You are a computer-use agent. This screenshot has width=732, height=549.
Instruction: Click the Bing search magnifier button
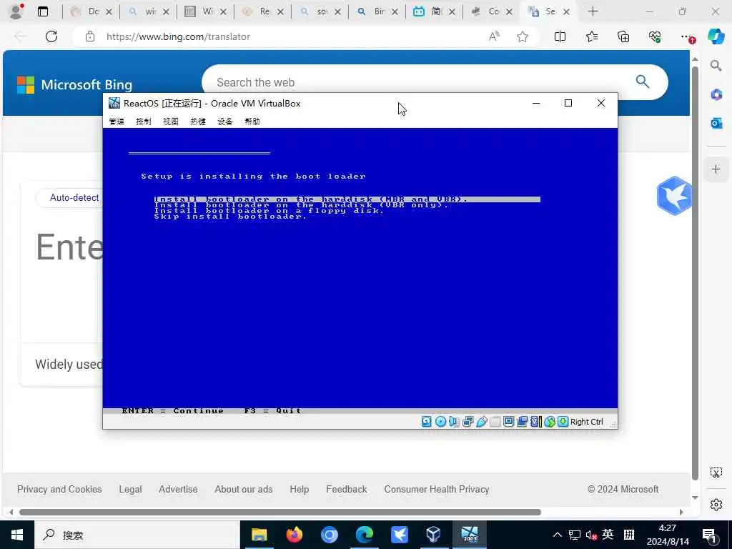(643, 81)
